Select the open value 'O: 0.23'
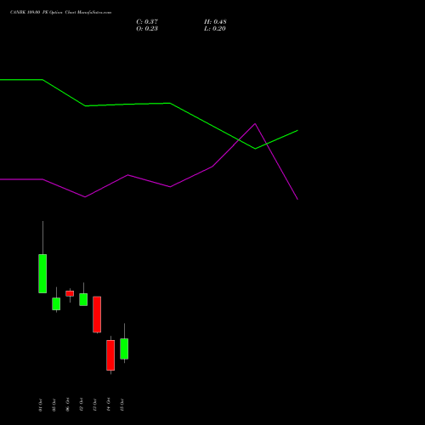This screenshot has width=425, height=425. (147, 29)
